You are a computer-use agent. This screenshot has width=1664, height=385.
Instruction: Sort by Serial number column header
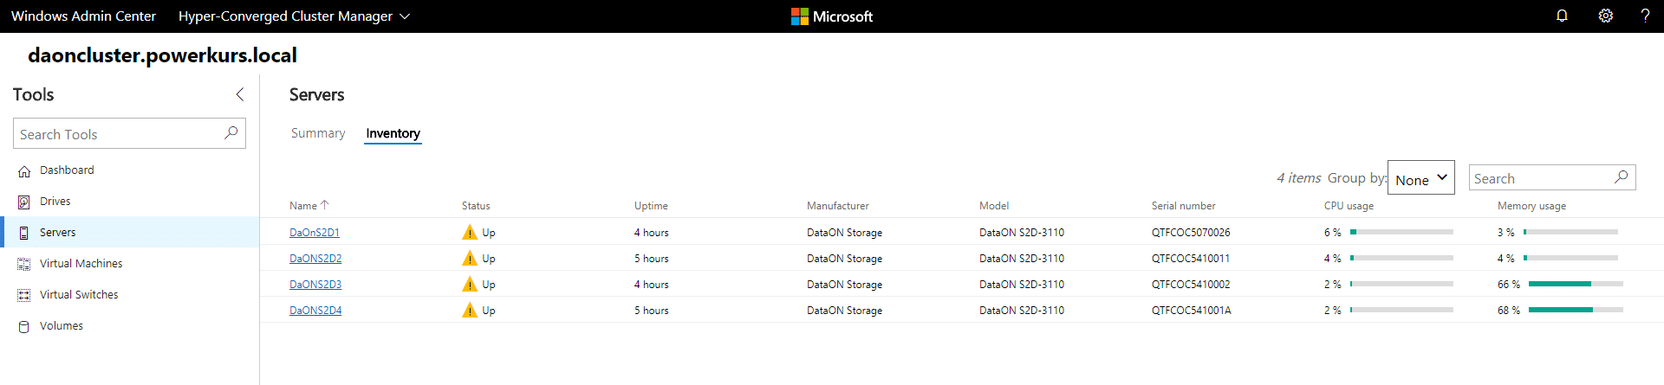(1184, 206)
